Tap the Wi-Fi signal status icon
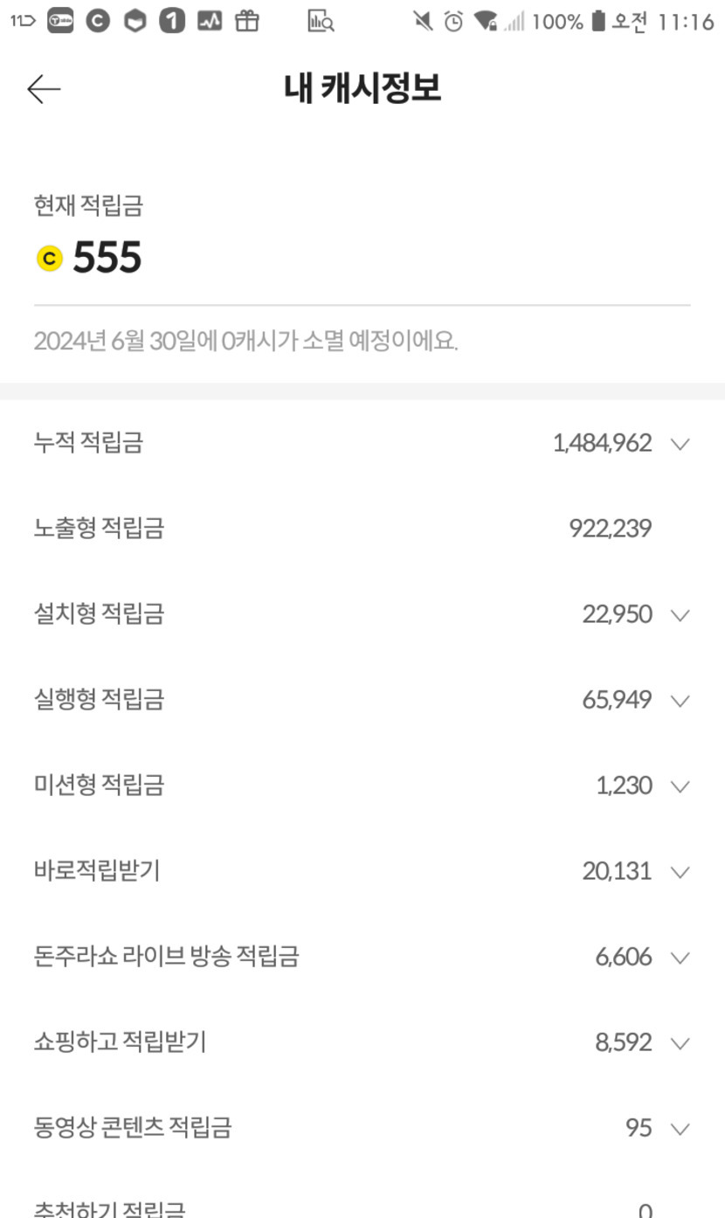Screen dimensions: 725x1218 pos(485,22)
